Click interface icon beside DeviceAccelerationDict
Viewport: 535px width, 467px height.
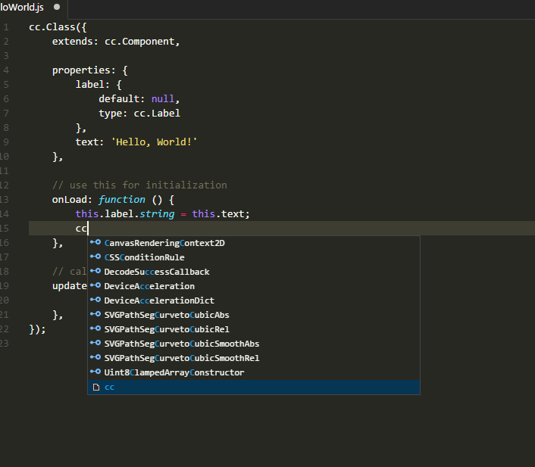coord(95,300)
